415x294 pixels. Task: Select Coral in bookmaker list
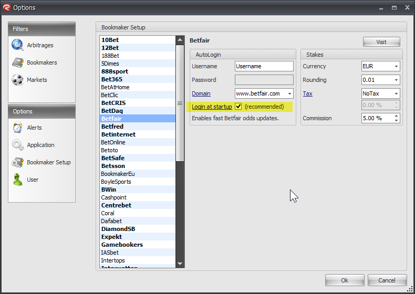pyautogui.click(x=138, y=213)
